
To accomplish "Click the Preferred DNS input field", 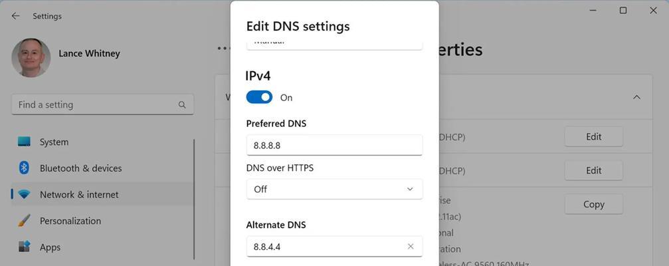I will (x=335, y=145).
